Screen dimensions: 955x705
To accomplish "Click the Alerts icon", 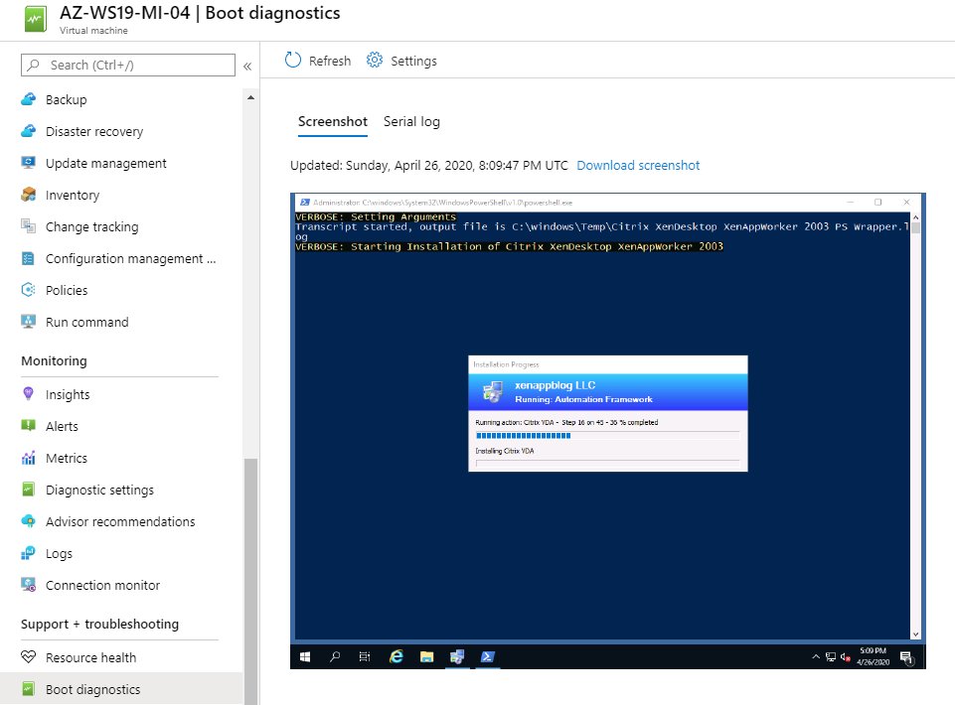I will [x=28, y=426].
